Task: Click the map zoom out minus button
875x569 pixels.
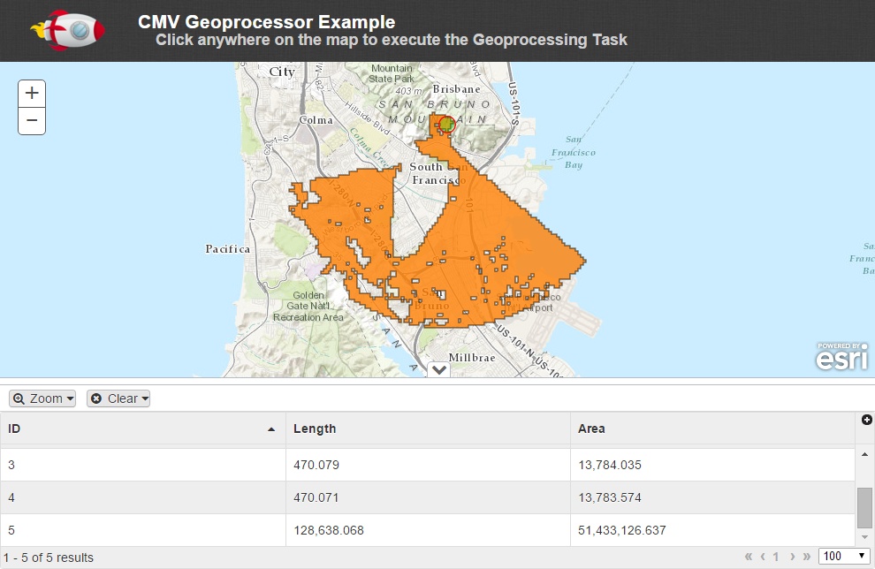Action: coord(32,120)
